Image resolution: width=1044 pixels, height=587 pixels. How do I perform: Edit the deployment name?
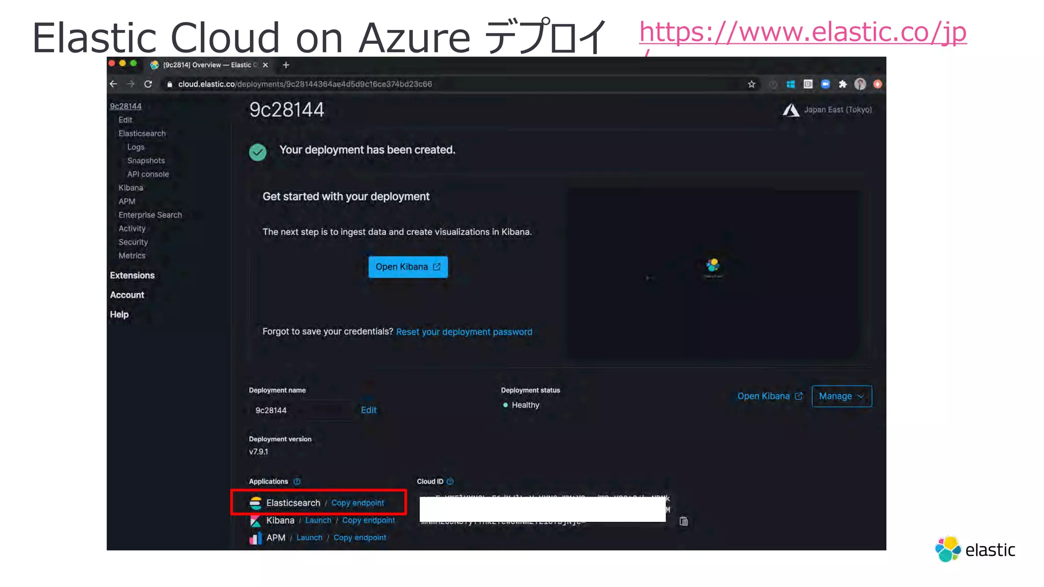[369, 410]
